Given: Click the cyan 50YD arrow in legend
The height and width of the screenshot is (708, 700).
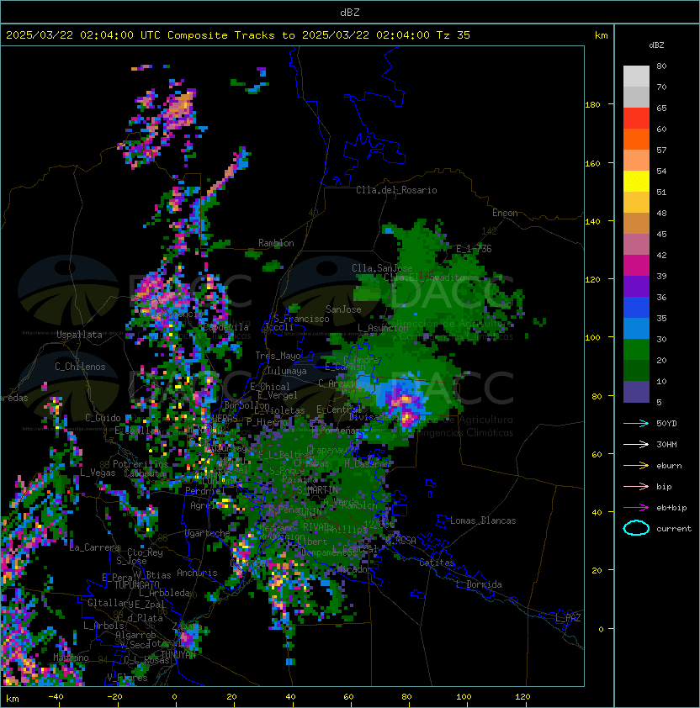Looking at the screenshot, I should click(636, 424).
